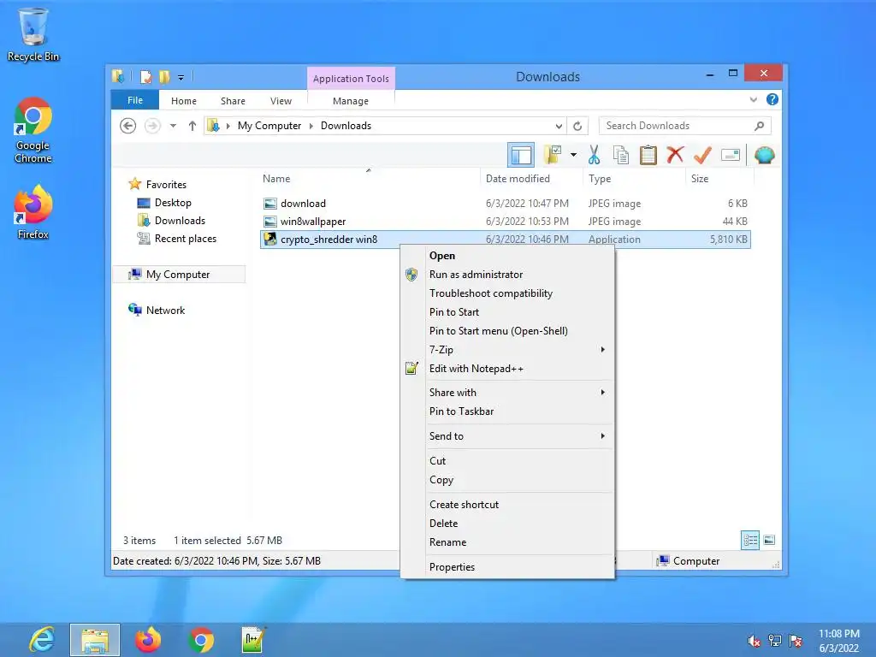The image size is (876, 657).
Task: Click the Copy pages toolbar icon
Action: tap(621, 155)
